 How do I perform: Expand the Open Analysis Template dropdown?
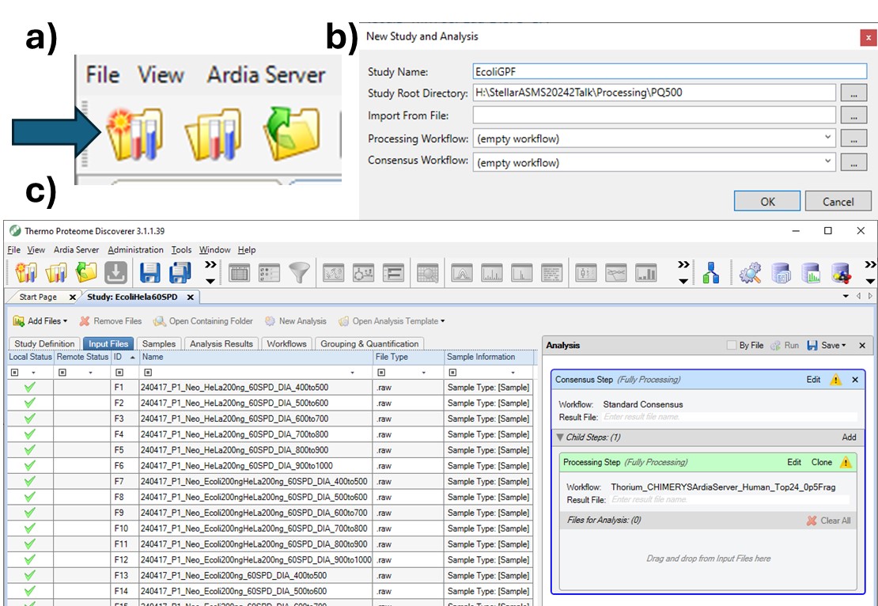tap(442, 321)
